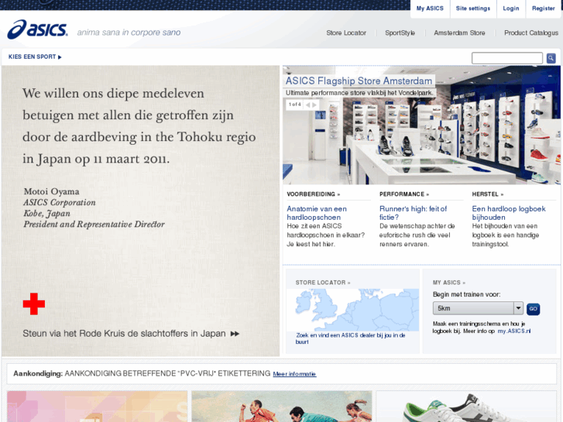Image resolution: width=563 pixels, height=422 pixels.
Task: Click the pink pastel promo thumbnail
Action: pos(98,407)
